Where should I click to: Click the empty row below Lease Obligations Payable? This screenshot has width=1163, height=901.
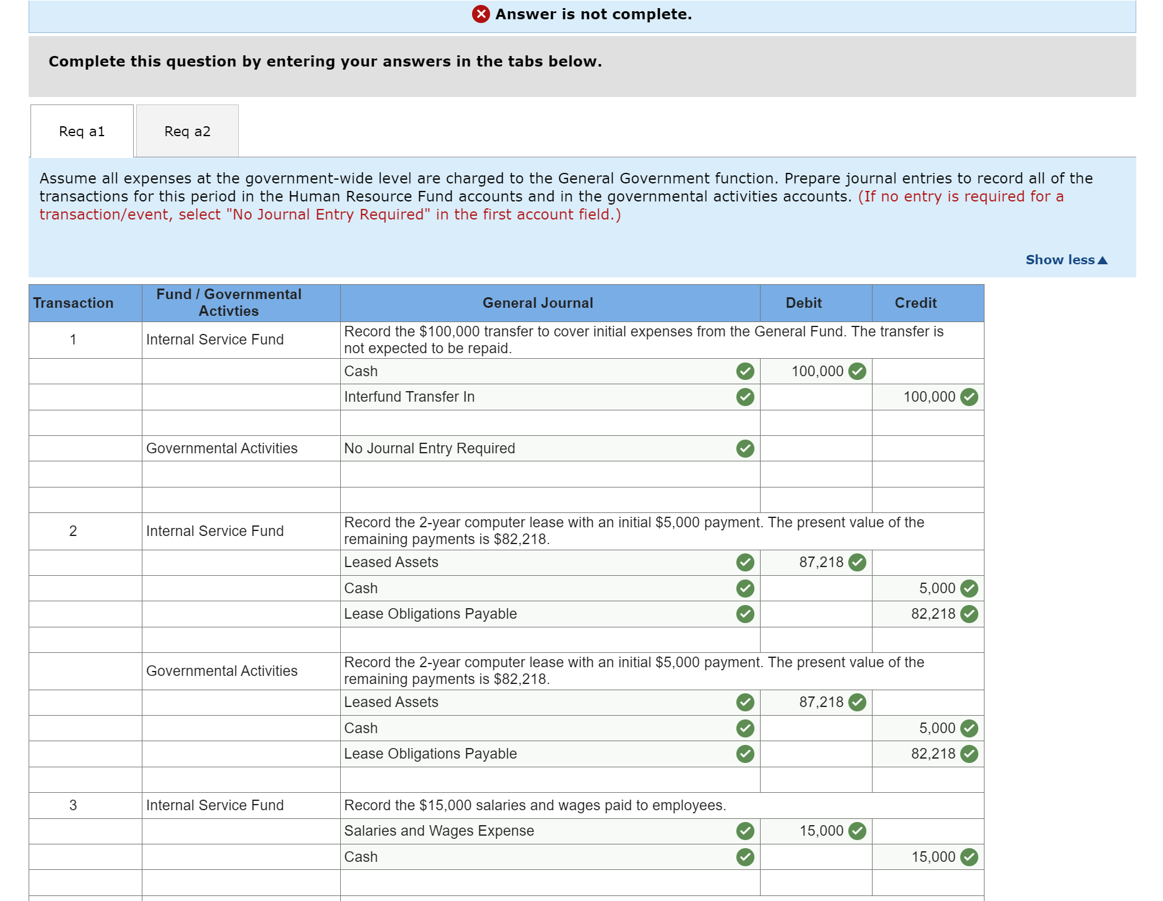[x=547, y=640]
